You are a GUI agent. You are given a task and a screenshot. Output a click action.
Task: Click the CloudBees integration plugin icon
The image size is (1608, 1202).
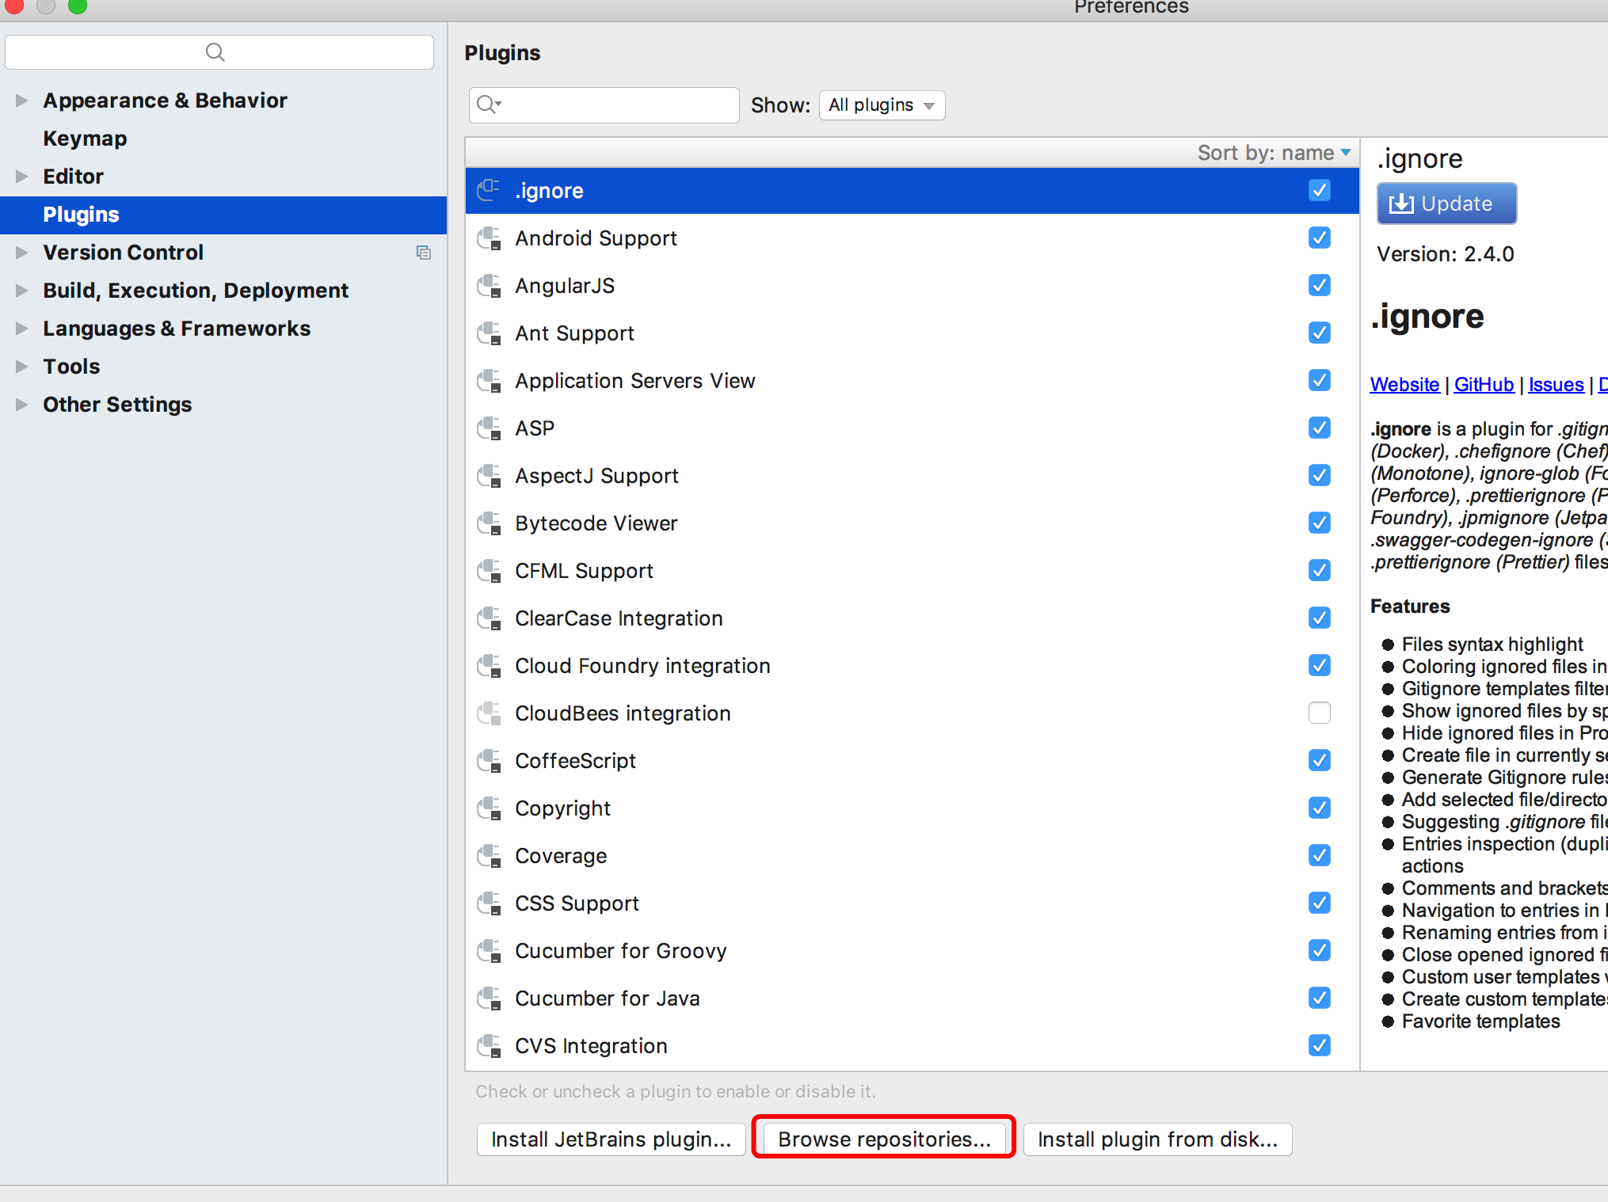click(x=489, y=713)
